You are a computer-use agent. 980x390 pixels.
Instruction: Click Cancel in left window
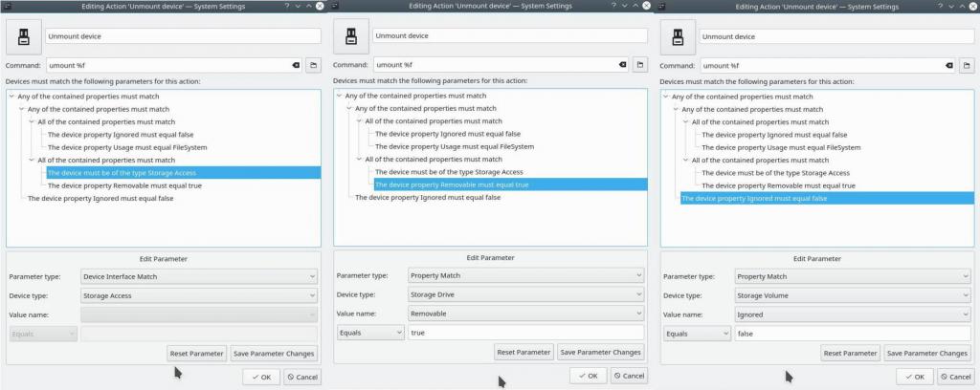click(x=302, y=377)
